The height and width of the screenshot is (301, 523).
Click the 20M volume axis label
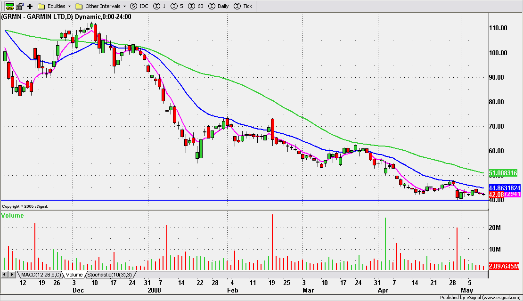point(495,228)
